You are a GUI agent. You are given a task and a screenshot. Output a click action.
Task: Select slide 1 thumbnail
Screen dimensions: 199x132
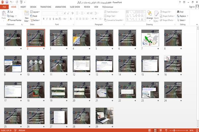point(13,38)
